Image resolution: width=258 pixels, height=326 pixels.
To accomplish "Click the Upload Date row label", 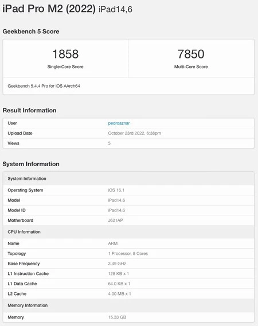I will [20, 133].
